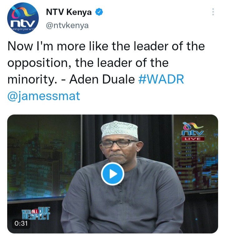Click the With All Due Respect logo
This screenshot has width=225, height=237.
coord(36,214)
